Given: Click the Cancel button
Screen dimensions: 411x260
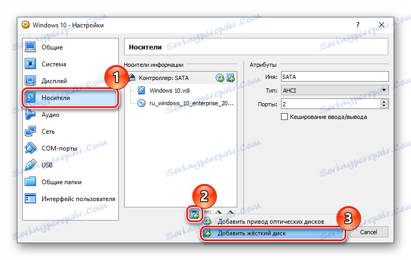Looking at the screenshot, I should (x=368, y=232).
